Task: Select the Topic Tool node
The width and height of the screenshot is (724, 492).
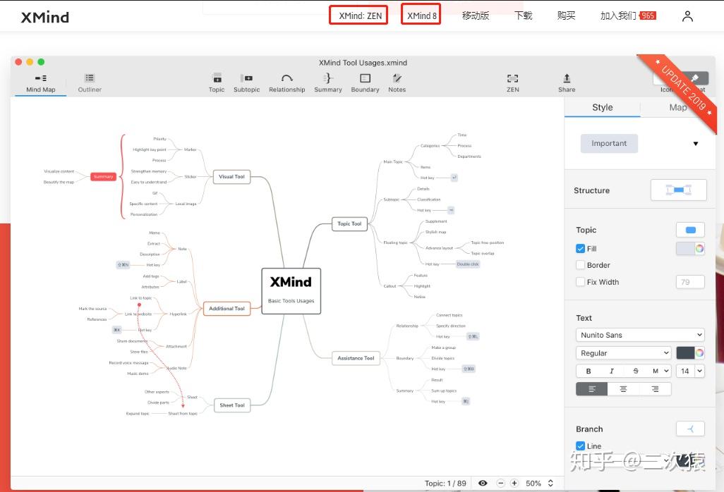Action: (x=349, y=223)
